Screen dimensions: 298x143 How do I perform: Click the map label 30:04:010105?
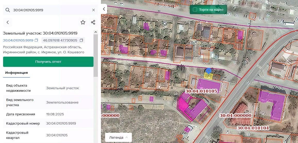(x=201, y=91)
